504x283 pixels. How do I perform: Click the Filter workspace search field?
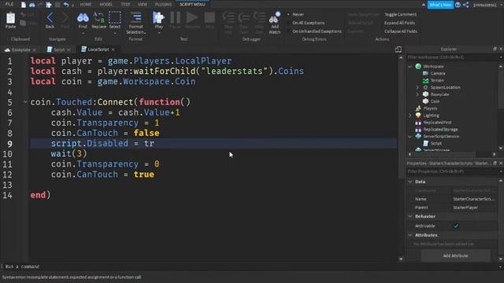click(452, 57)
